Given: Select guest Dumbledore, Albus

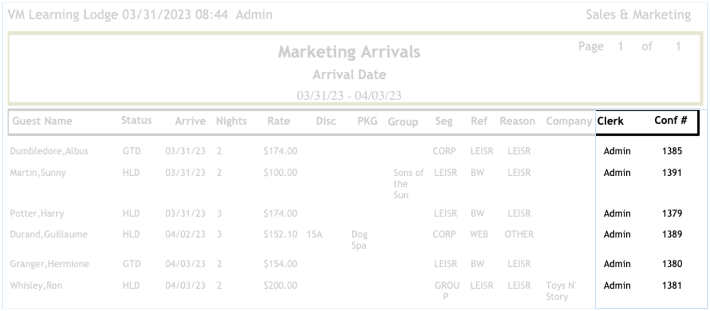Looking at the screenshot, I should click(x=49, y=151).
